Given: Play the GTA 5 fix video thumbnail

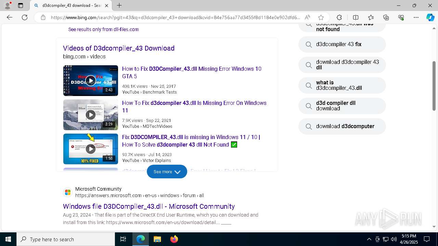Looking at the screenshot, I should pos(91,81).
